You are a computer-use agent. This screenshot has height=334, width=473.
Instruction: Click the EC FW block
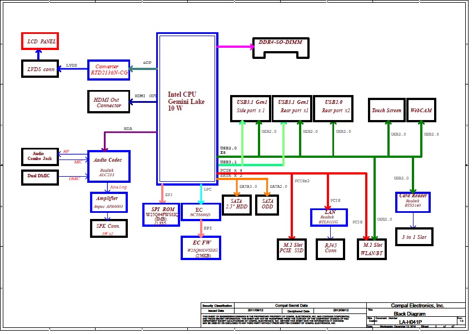click(201, 248)
